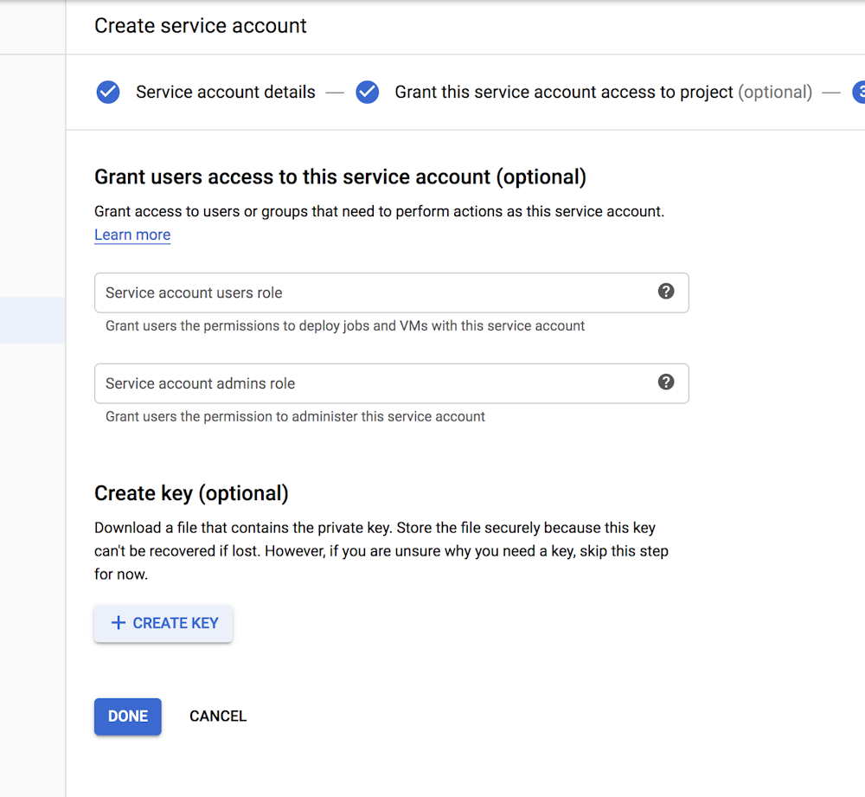
Task: Open the Learn more link
Action: [x=132, y=235]
